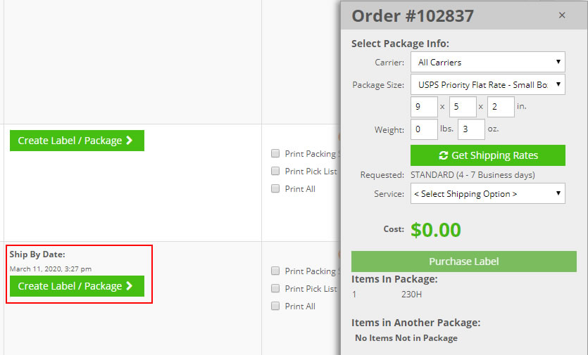Click the package width field
Image resolution: width=588 pixels, height=355 pixels.
click(463, 107)
